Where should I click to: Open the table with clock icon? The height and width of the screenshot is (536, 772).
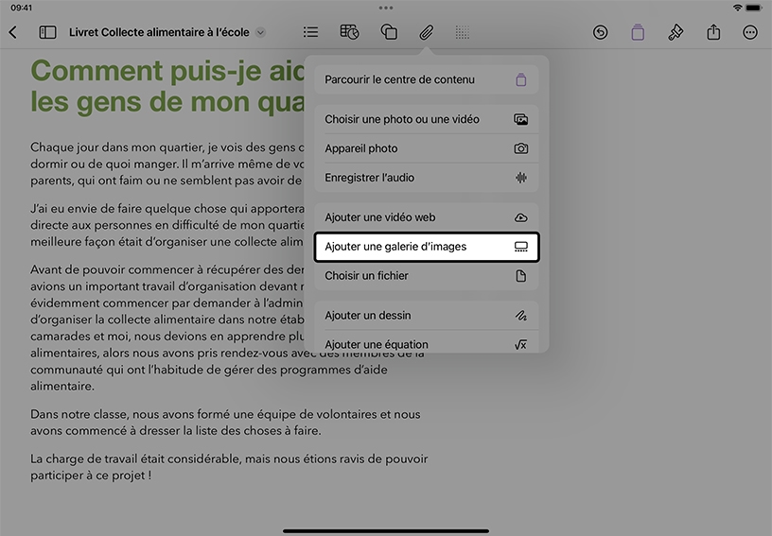pyautogui.click(x=349, y=32)
